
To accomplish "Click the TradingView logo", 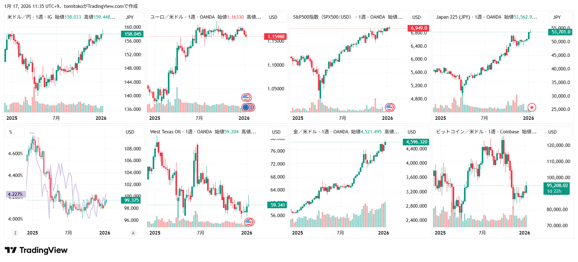I will tap(36, 250).
